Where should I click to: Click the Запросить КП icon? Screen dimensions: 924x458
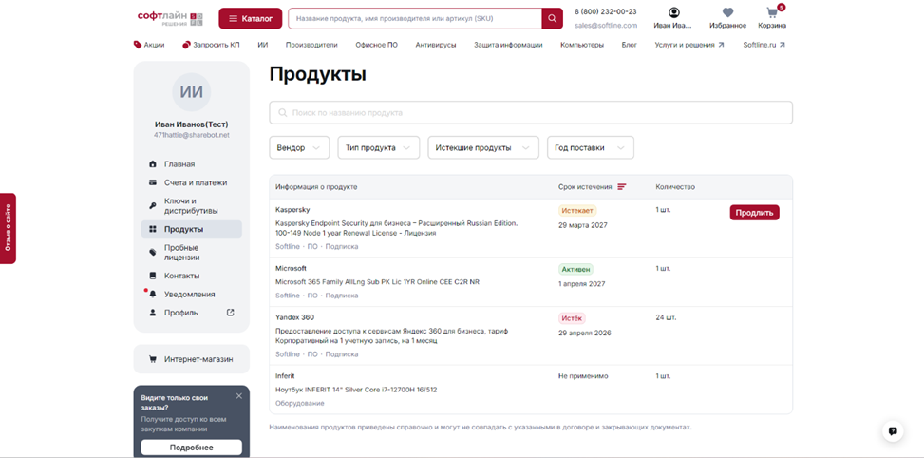click(x=186, y=45)
